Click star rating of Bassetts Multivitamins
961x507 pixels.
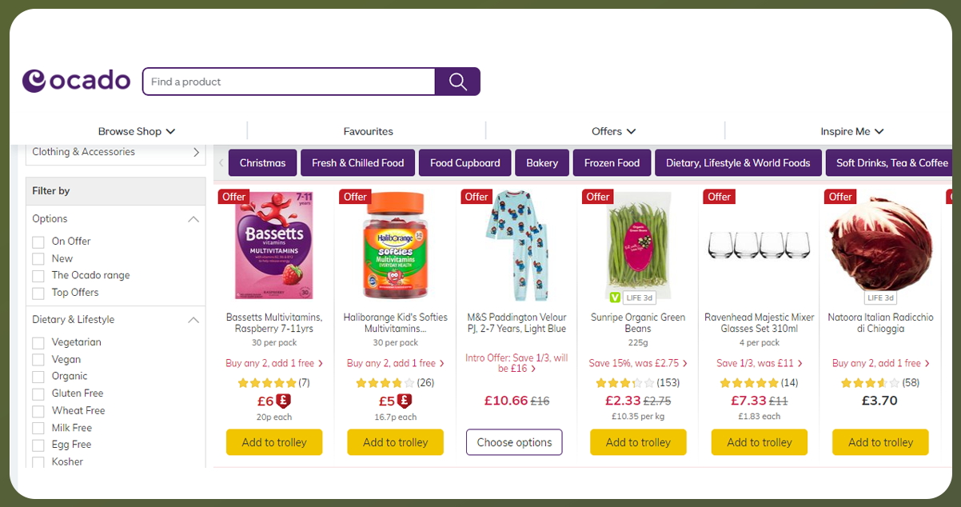point(267,383)
